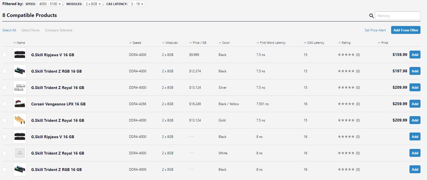The width and height of the screenshot is (427, 180).
Task: Sort by the Modules column header
Action: tap(170, 43)
